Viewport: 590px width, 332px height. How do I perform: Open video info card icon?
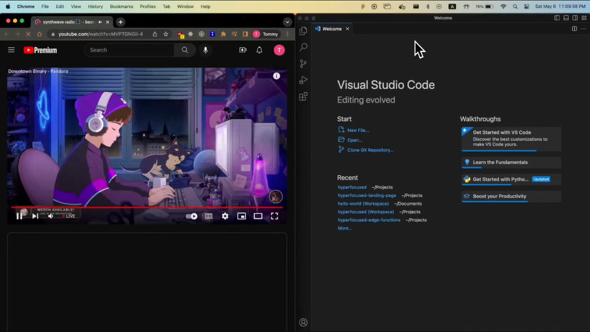(x=276, y=76)
